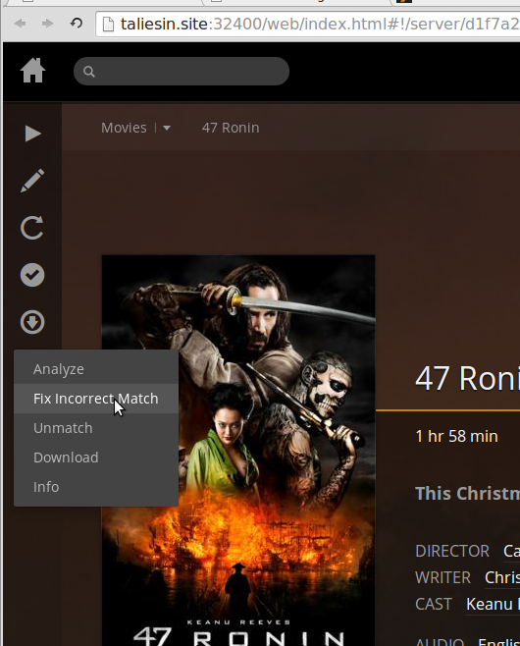Click browser back arrow button
Viewport: 520px width, 646px height.
(x=20, y=24)
